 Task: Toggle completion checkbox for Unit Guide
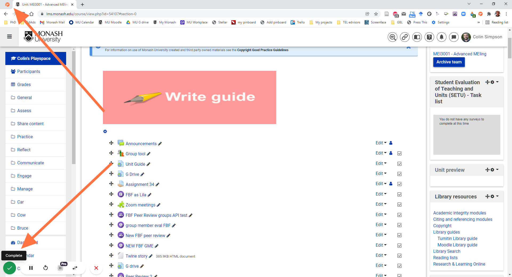point(399,164)
